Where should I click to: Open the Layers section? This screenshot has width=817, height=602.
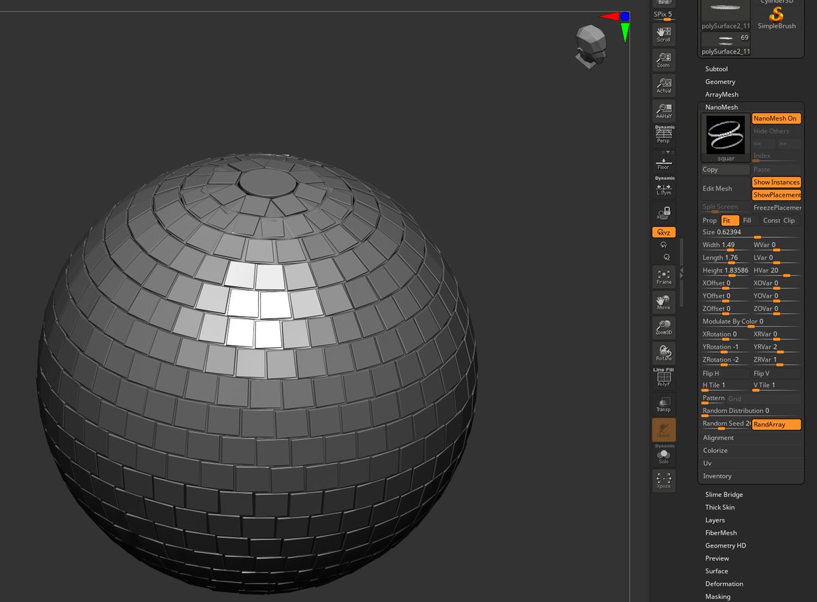pos(715,520)
